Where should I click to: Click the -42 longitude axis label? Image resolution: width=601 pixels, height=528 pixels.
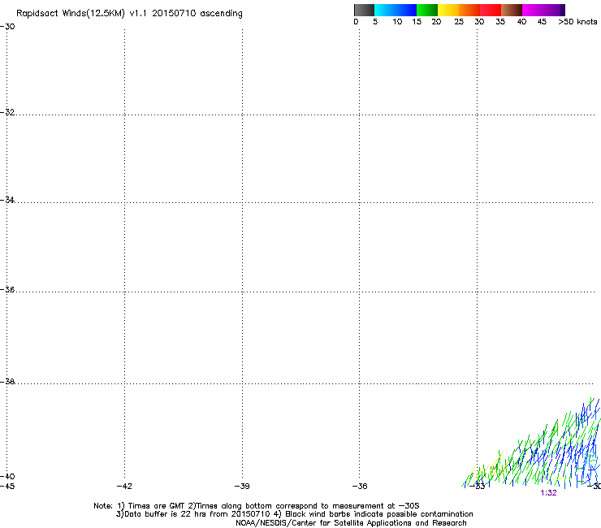pyautogui.click(x=124, y=487)
